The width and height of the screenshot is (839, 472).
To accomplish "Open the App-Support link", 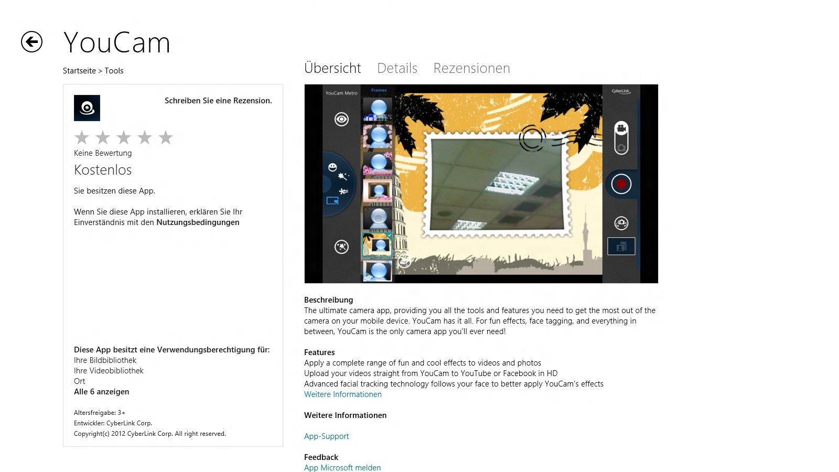I will tap(326, 436).
